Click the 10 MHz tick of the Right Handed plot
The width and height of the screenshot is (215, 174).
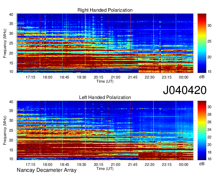[x=11, y=72]
